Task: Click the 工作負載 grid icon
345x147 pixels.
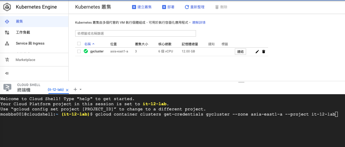Action: pos(7,33)
